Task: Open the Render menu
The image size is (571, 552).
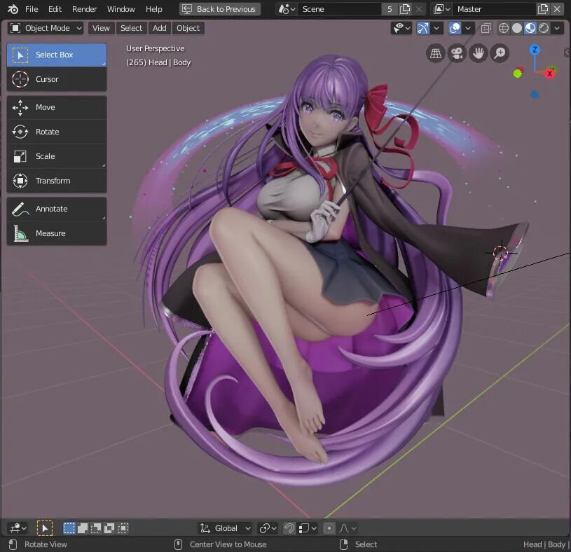Action: point(85,9)
